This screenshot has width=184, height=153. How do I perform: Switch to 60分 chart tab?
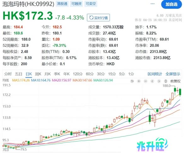(x=90, y=74)
